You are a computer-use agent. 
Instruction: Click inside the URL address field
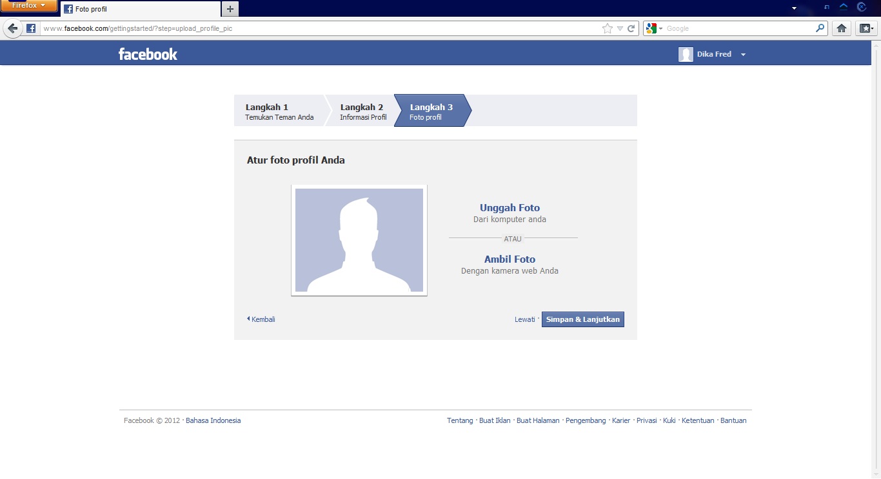click(319, 28)
